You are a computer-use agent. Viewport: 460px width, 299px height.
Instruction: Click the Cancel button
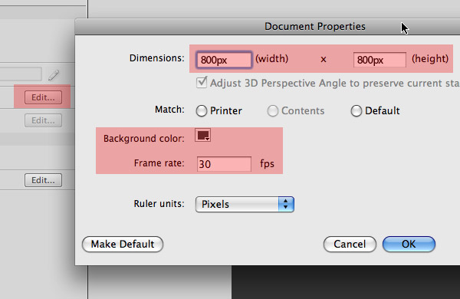[x=350, y=244]
